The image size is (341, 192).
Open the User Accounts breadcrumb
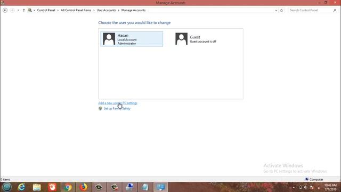[106, 10]
